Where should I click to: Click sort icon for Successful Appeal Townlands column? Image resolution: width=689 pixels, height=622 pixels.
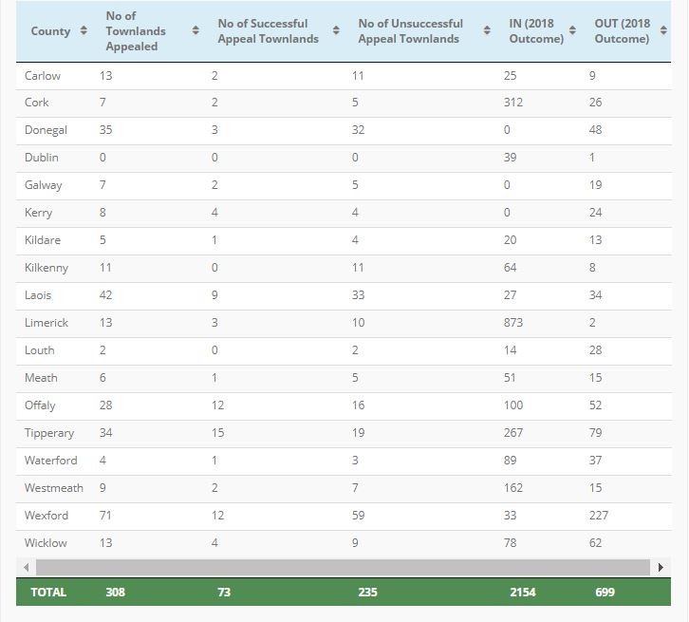[336, 31]
